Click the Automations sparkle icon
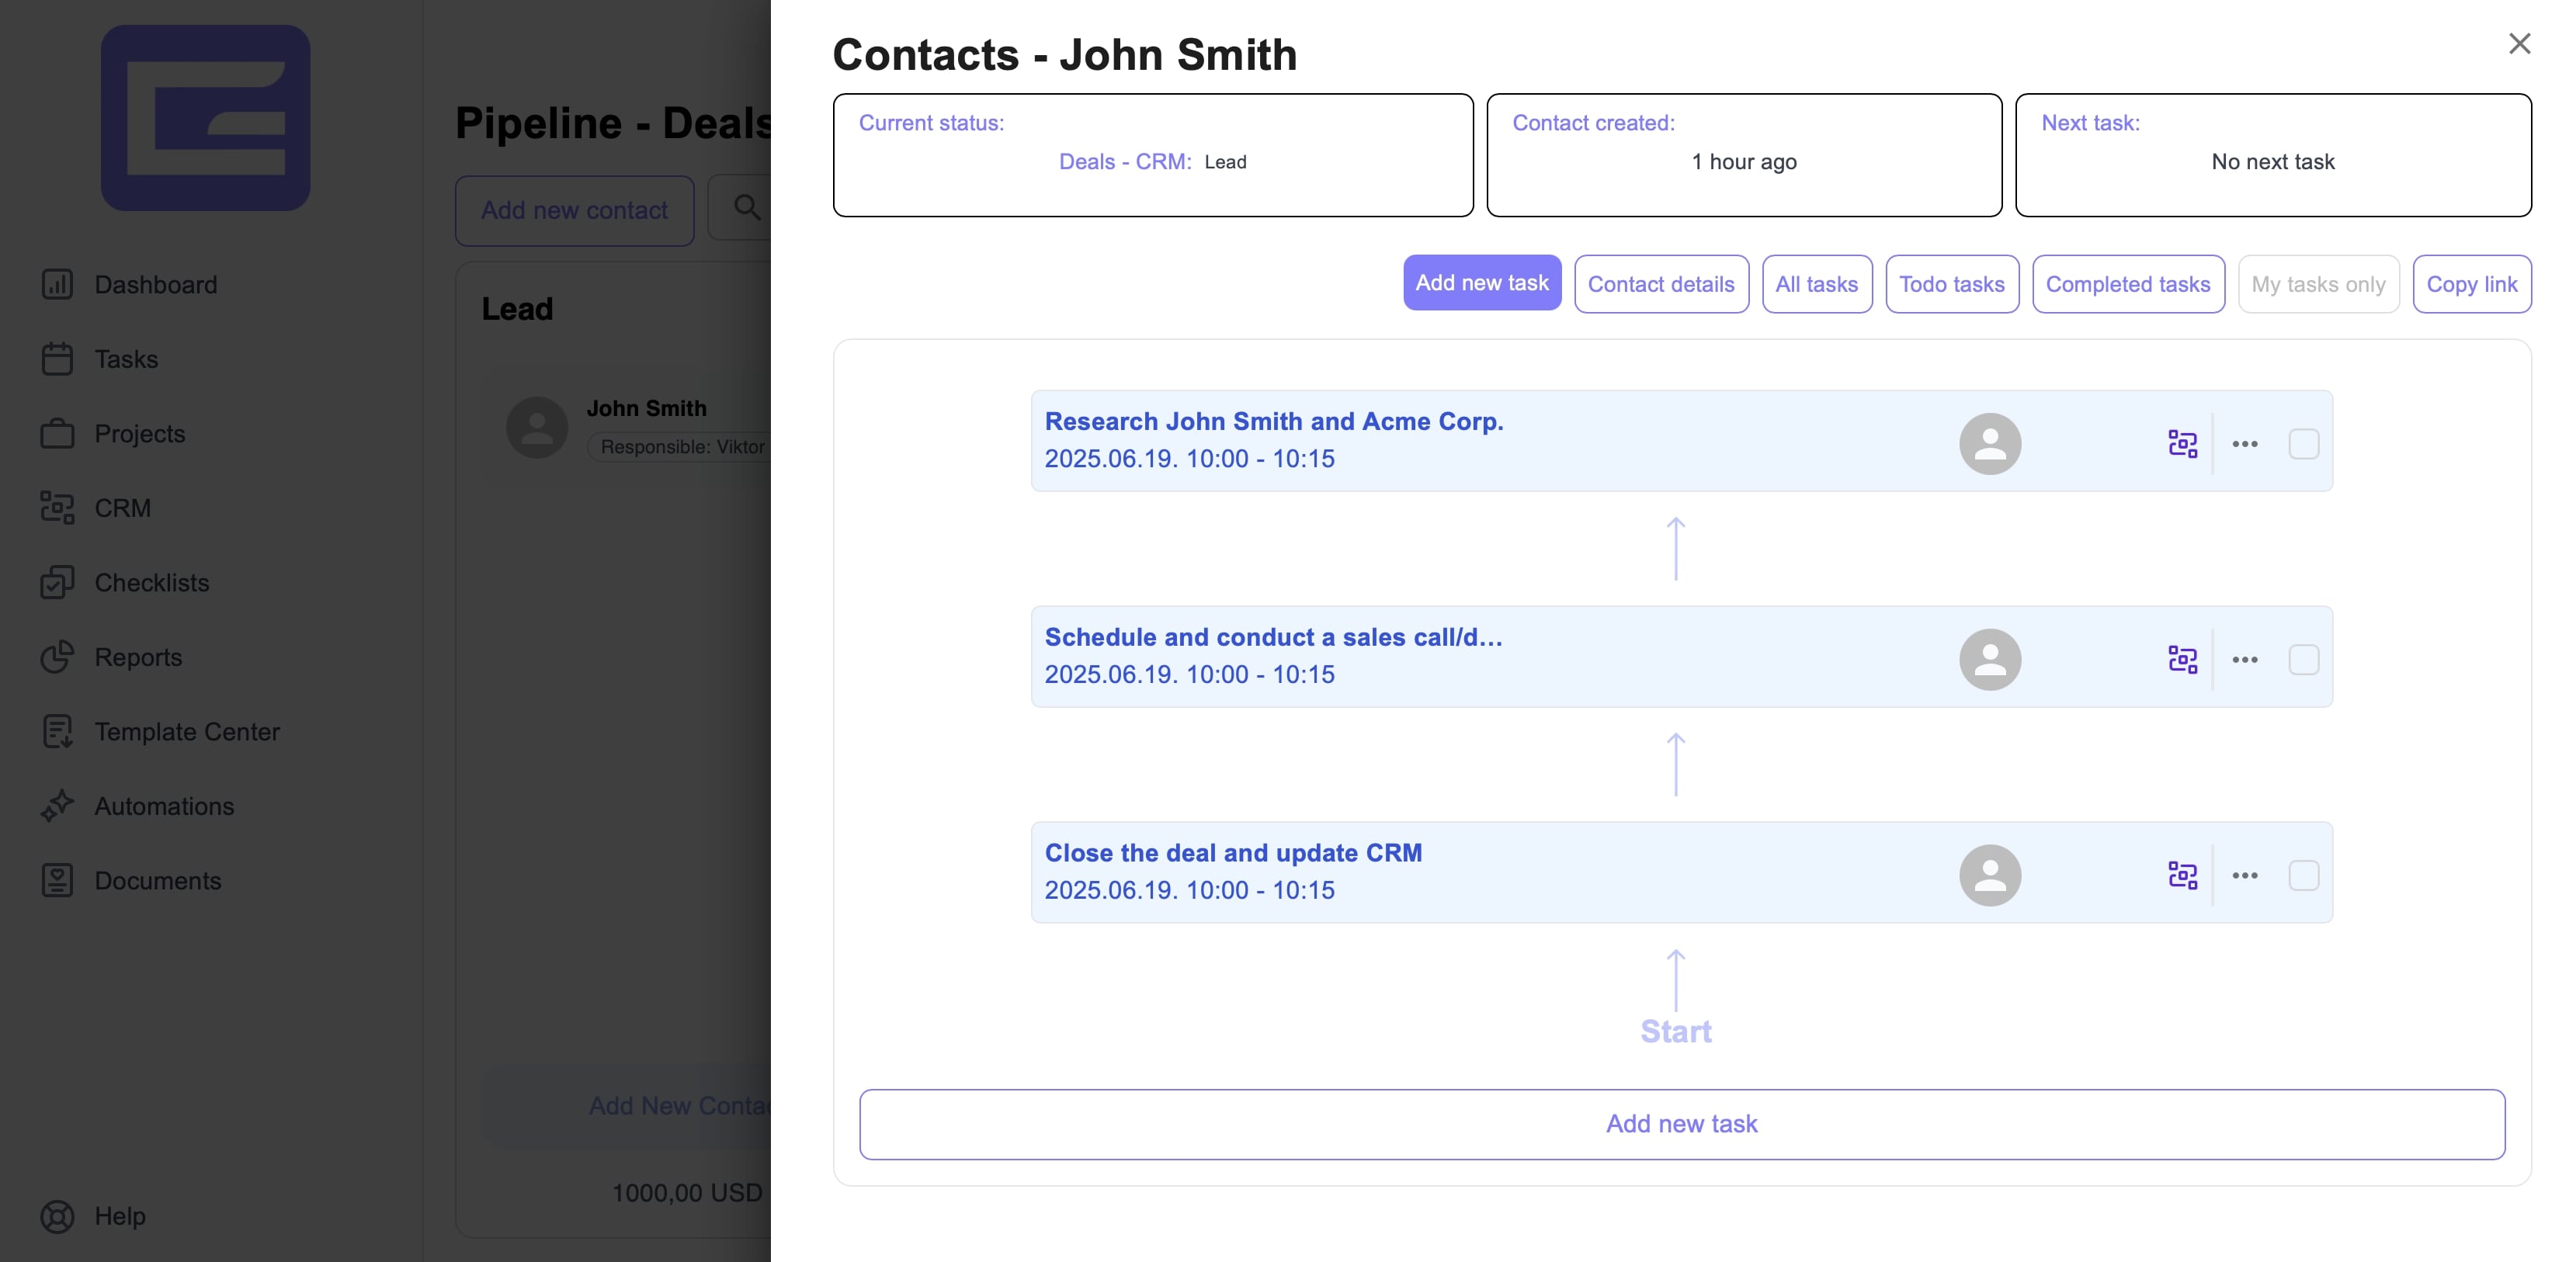This screenshot has width=2576, height=1262. tap(57, 806)
